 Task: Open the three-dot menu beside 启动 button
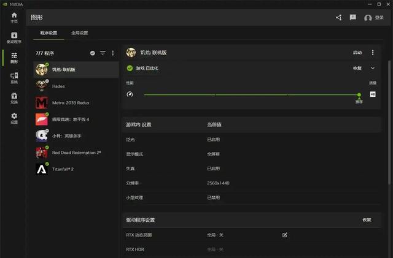(x=373, y=52)
